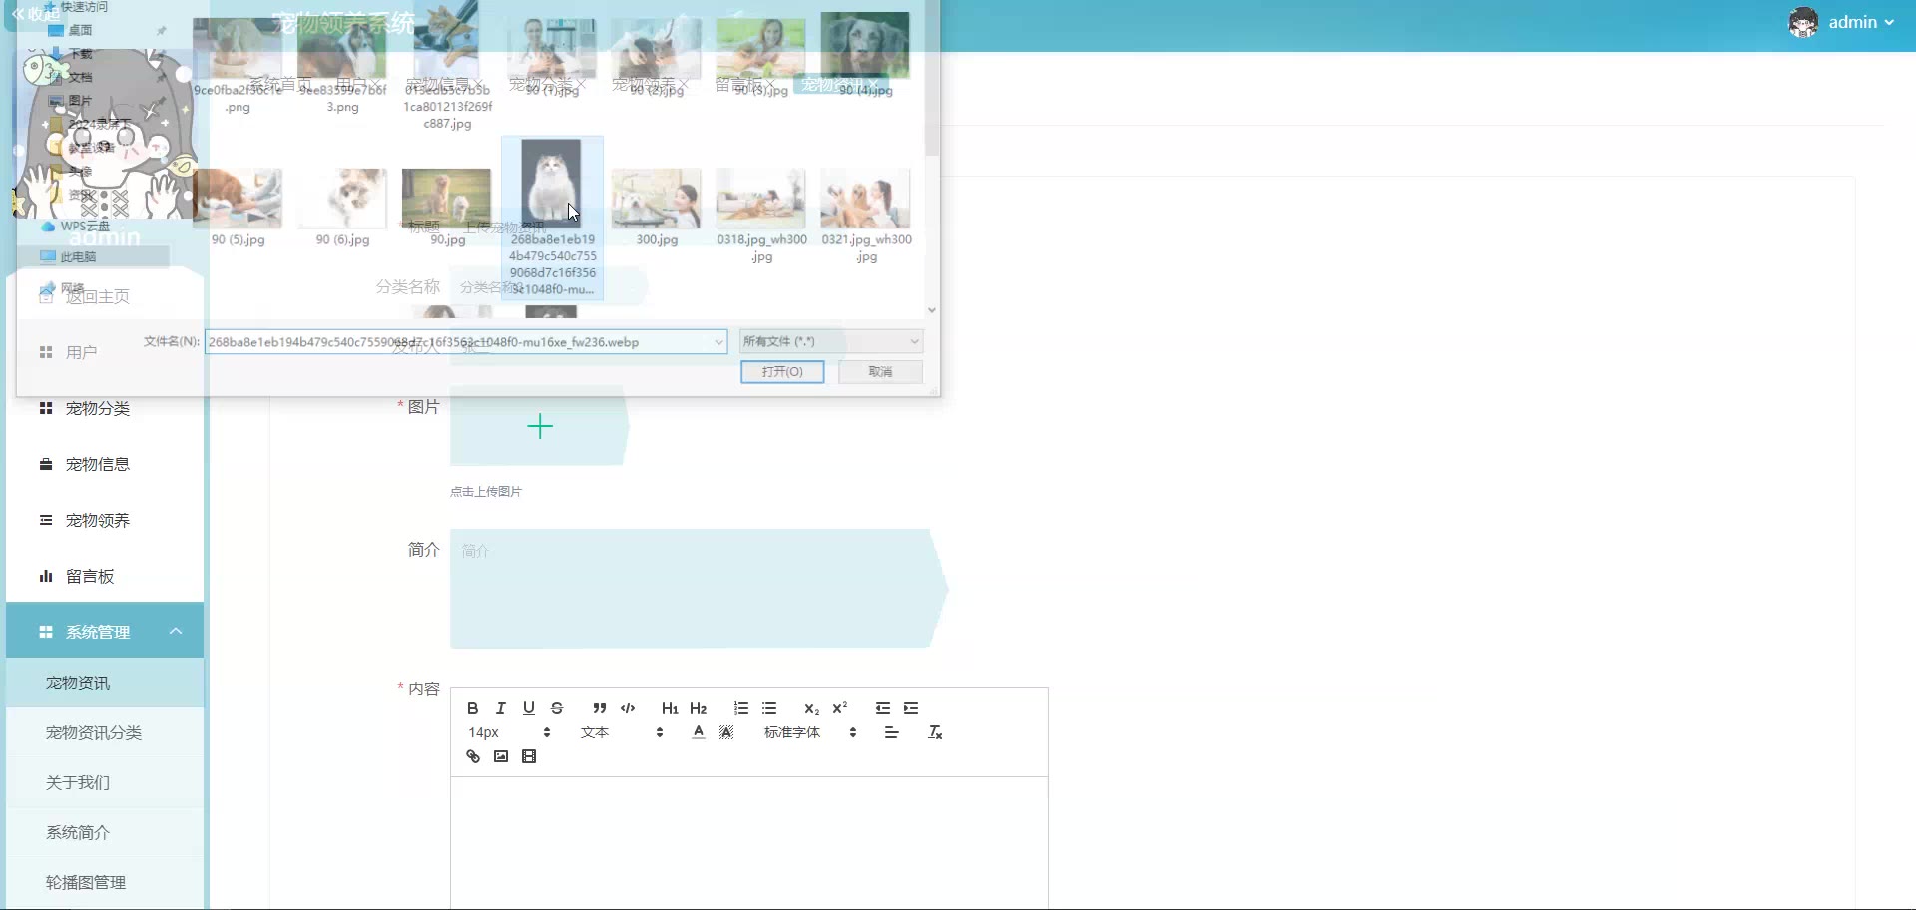Go to 轮播图管理 in the sidebar
Viewport: 1916px width, 910px height.
(105, 883)
